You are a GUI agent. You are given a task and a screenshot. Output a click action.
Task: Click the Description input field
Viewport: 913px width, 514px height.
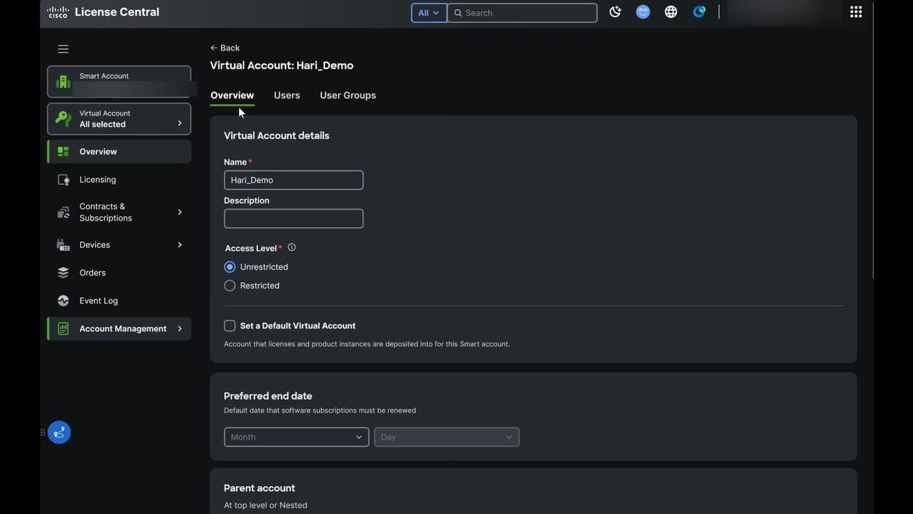[x=293, y=218]
